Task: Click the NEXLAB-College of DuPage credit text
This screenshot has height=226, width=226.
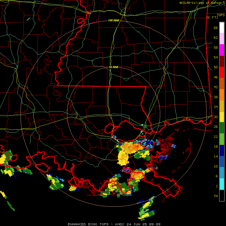Action: coord(202,3)
